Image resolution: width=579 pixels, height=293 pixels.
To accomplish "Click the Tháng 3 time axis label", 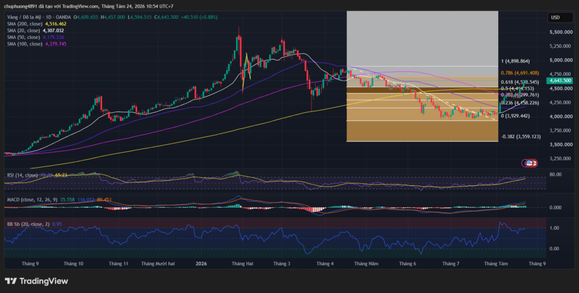I will click(282, 264).
